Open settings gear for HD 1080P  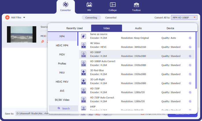coord(190,56)
